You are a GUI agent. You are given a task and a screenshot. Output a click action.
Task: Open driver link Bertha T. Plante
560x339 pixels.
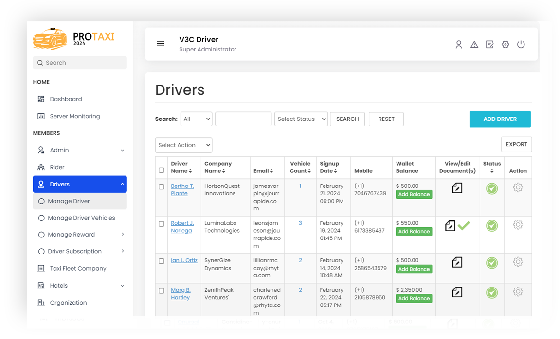[182, 189]
